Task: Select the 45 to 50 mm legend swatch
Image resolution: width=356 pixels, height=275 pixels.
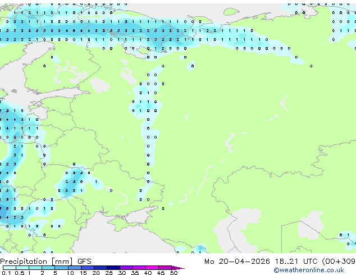Action: 165,268
